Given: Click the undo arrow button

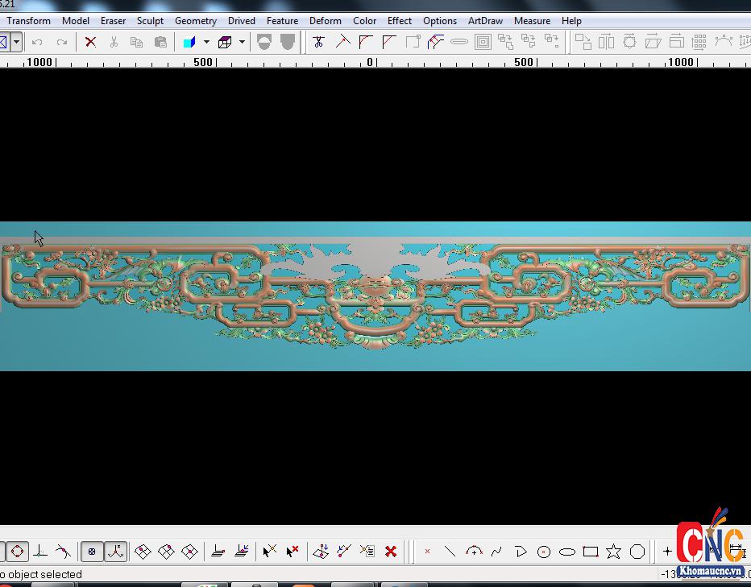Looking at the screenshot, I should [x=37, y=42].
